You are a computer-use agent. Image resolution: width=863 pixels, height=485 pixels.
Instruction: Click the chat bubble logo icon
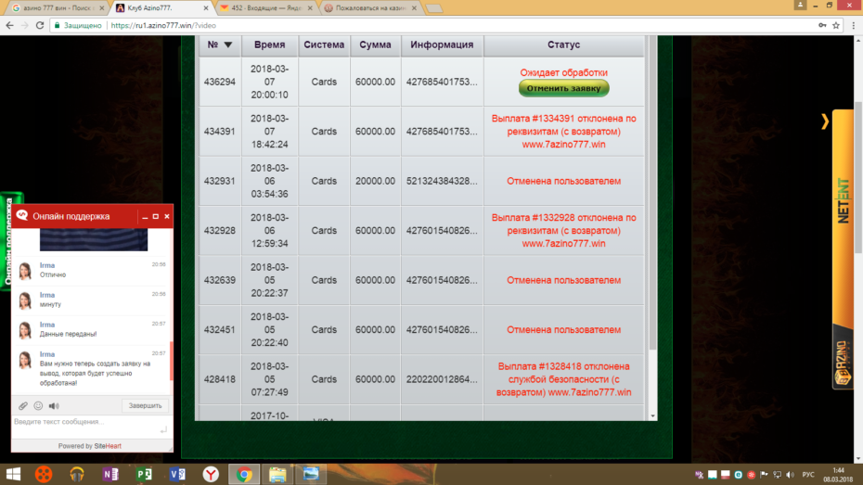(22, 215)
